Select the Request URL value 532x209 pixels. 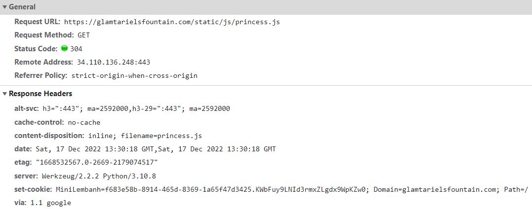(x=172, y=22)
